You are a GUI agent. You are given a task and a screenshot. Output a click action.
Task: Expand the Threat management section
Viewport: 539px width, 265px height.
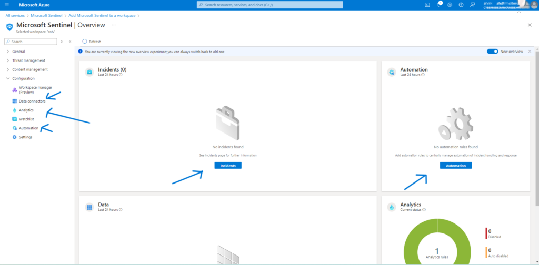pos(28,60)
